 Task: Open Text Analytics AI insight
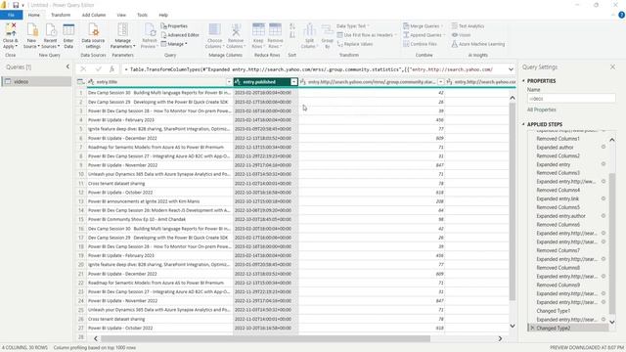468,26
